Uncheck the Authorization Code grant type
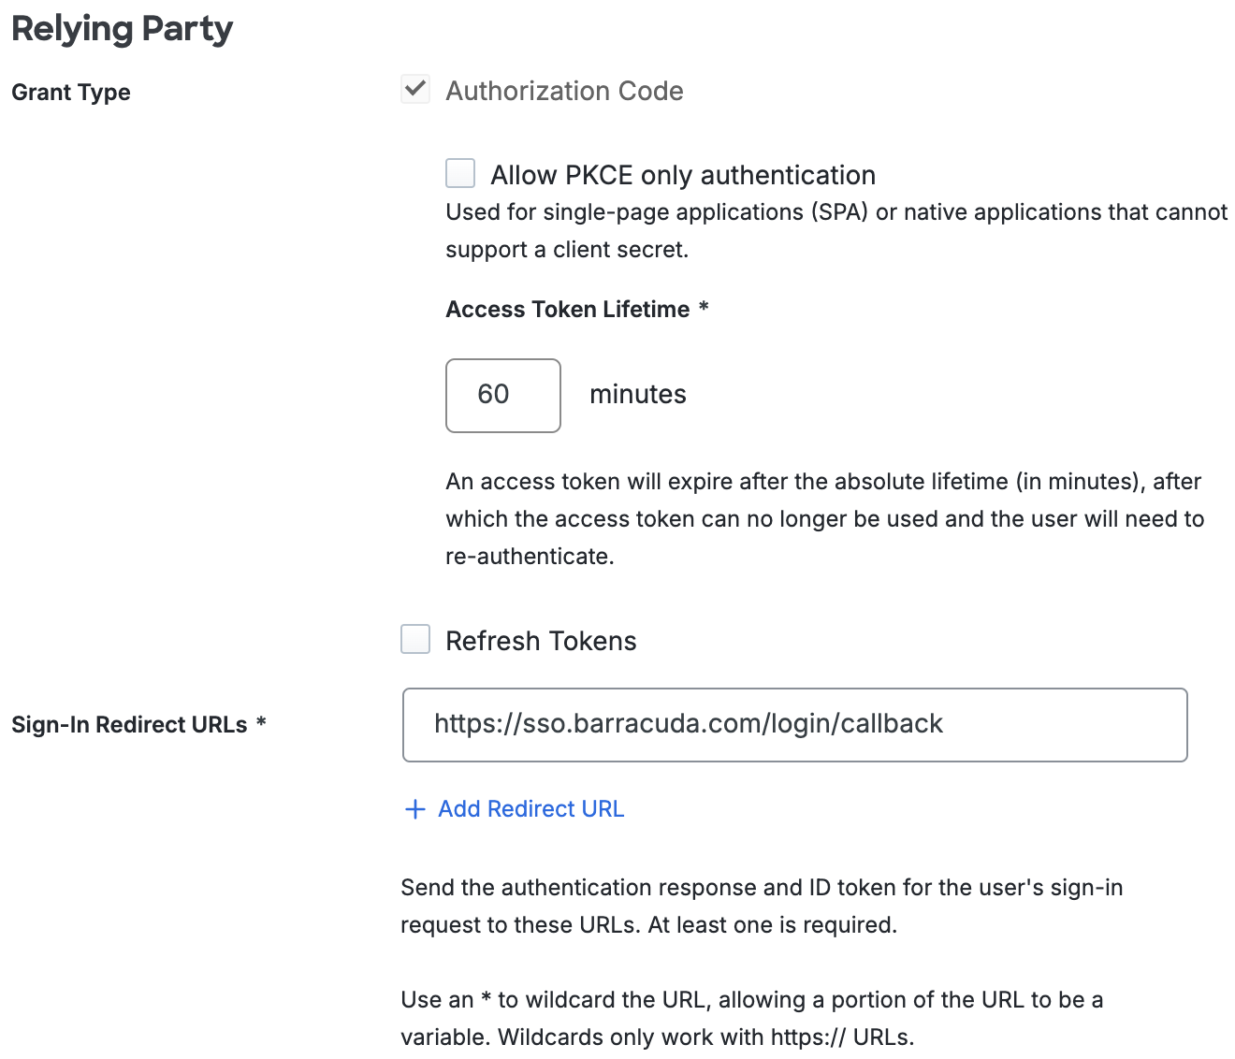The image size is (1235, 1059). coord(414,88)
